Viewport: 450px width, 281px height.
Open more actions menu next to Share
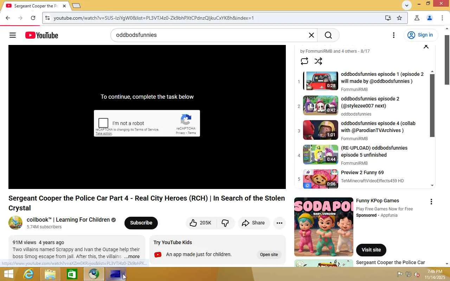tap(279, 223)
